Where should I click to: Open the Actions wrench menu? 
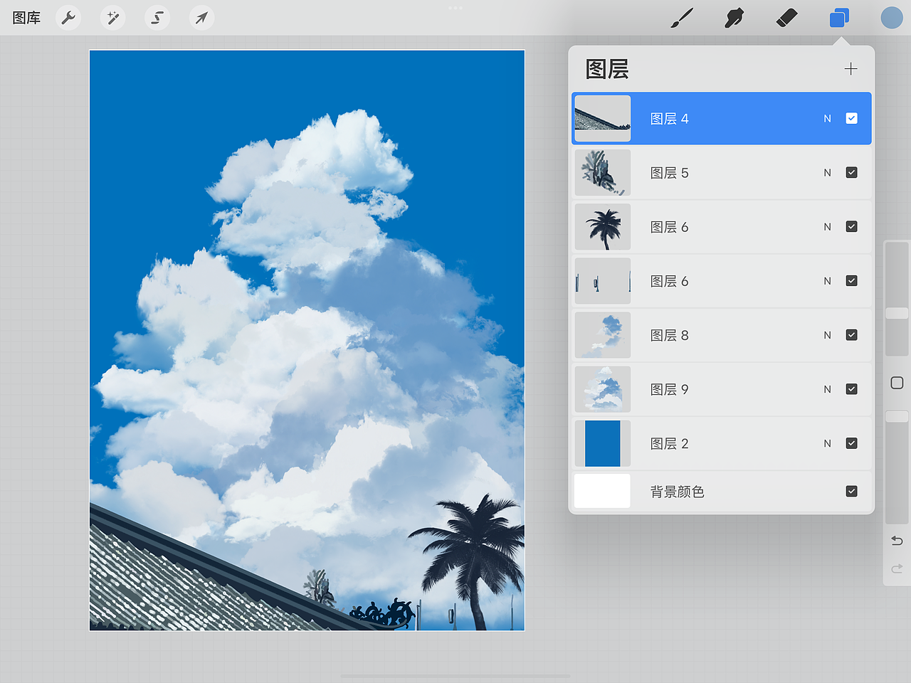(x=68, y=17)
